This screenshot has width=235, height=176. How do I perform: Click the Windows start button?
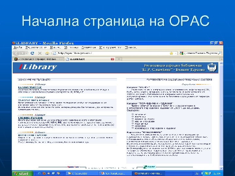coord(22,173)
